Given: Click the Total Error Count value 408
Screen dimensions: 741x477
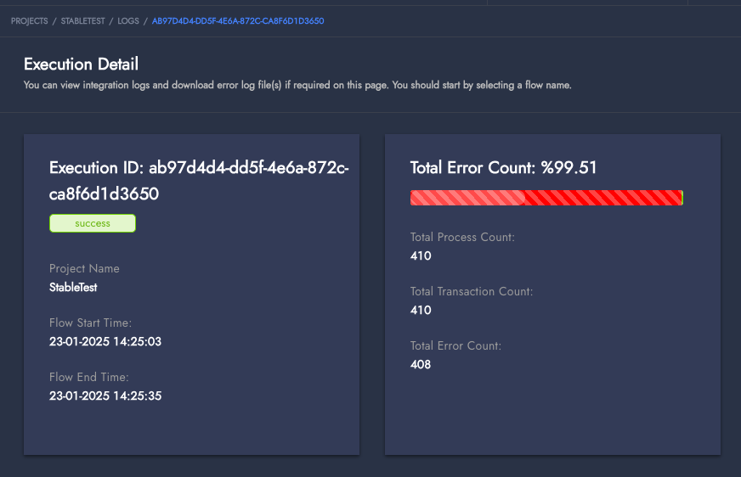Looking at the screenshot, I should [421, 365].
